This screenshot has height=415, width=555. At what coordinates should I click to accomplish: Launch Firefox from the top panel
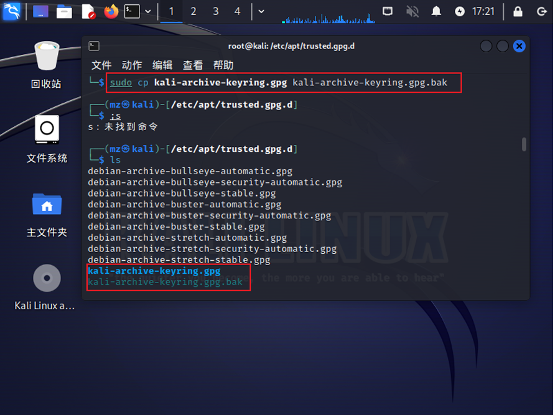(x=111, y=11)
